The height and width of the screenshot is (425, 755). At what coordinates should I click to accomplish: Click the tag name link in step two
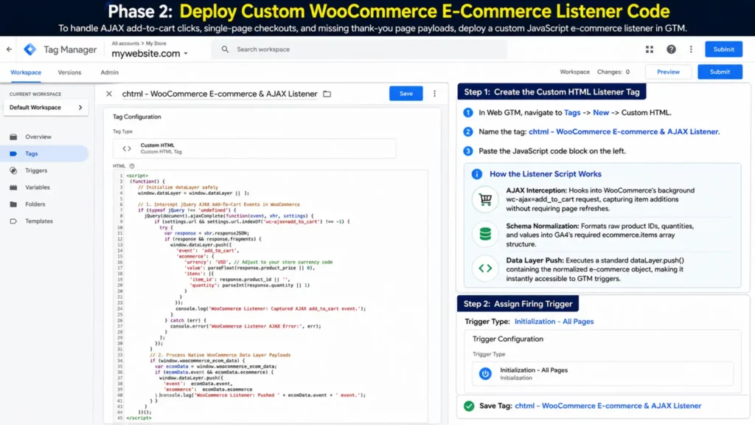(624, 132)
